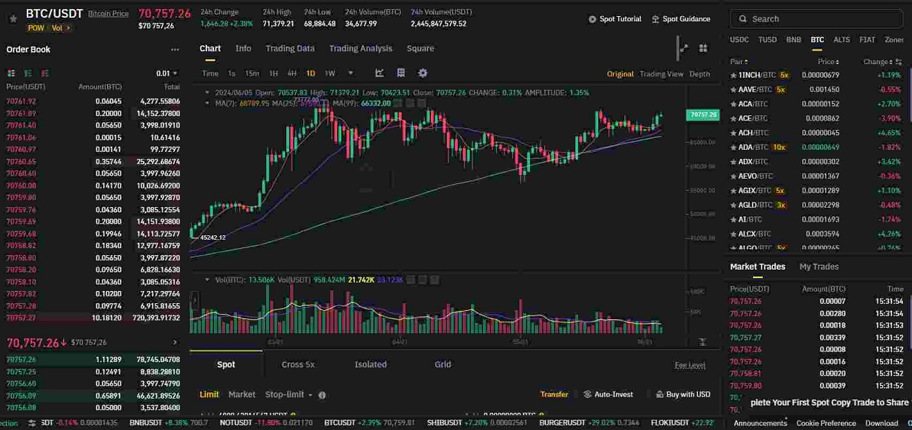The height and width of the screenshot is (430, 912).
Task: Sort market list by Pair
Action: click(x=738, y=62)
